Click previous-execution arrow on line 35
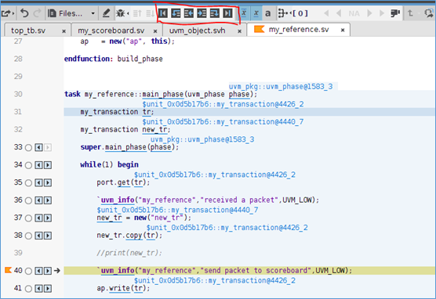436x299 pixels. coord(38,182)
